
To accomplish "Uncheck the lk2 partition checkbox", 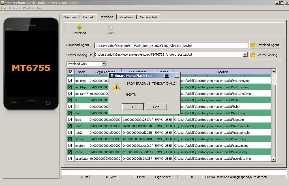I will pos(70,107).
